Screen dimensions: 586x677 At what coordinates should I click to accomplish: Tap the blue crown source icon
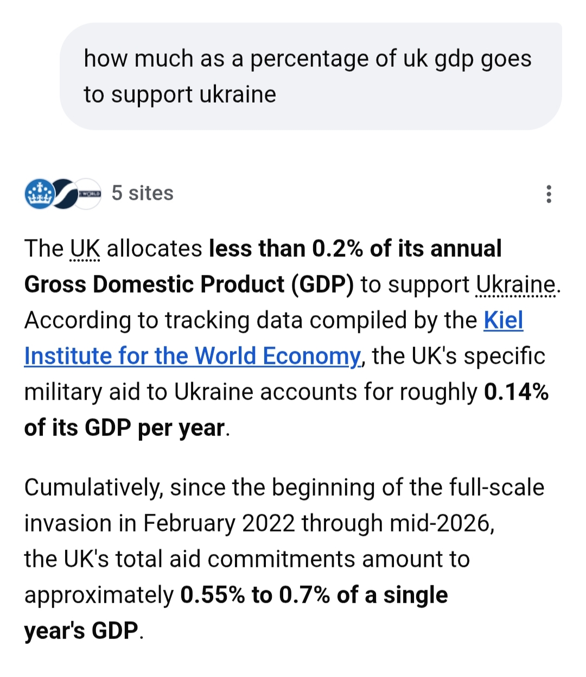point(39,194)
